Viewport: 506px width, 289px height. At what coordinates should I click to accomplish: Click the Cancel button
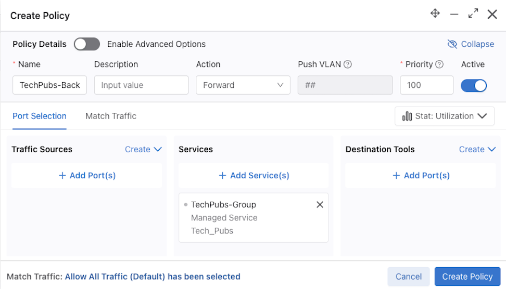coord(409,277)
